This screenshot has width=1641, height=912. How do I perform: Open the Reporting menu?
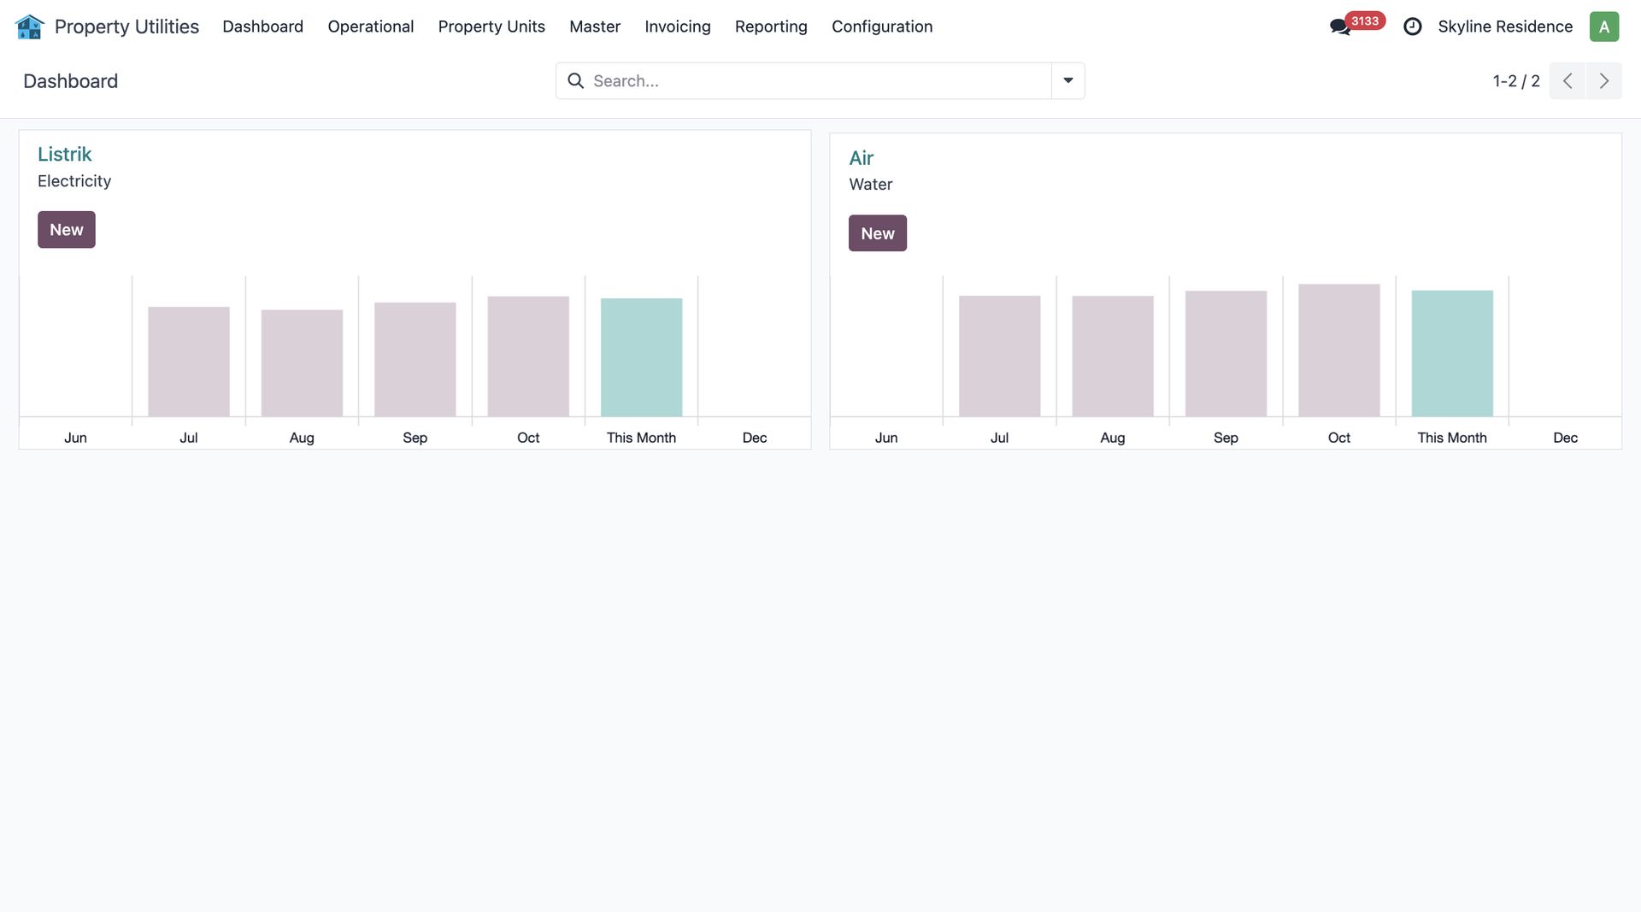[x=770, y=26]
